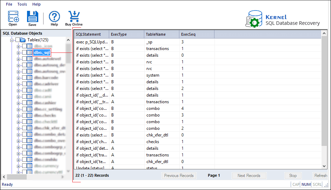Image resolution: width=331 pixels, height=190 pixels.
Task: Click the Previous Records button
Action: point(179,176)
